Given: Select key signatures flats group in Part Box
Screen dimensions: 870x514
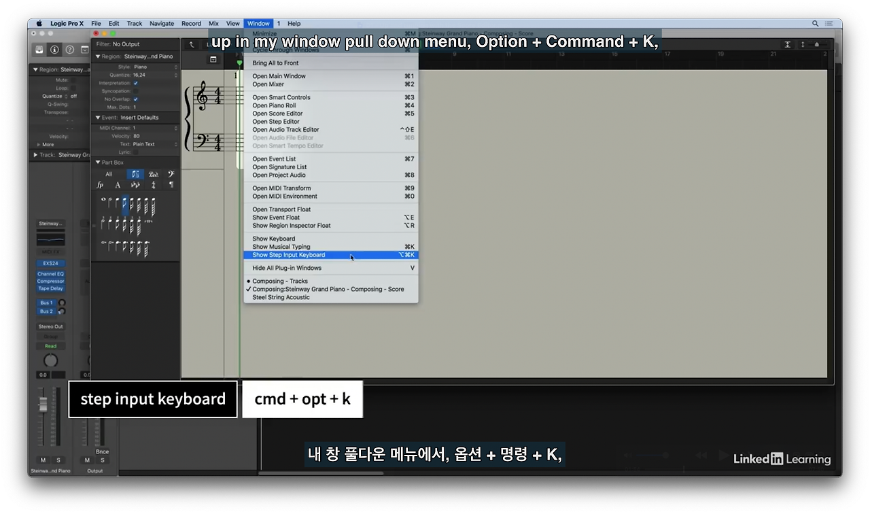Looking at the screenshot, I should (x=135, y=185).
